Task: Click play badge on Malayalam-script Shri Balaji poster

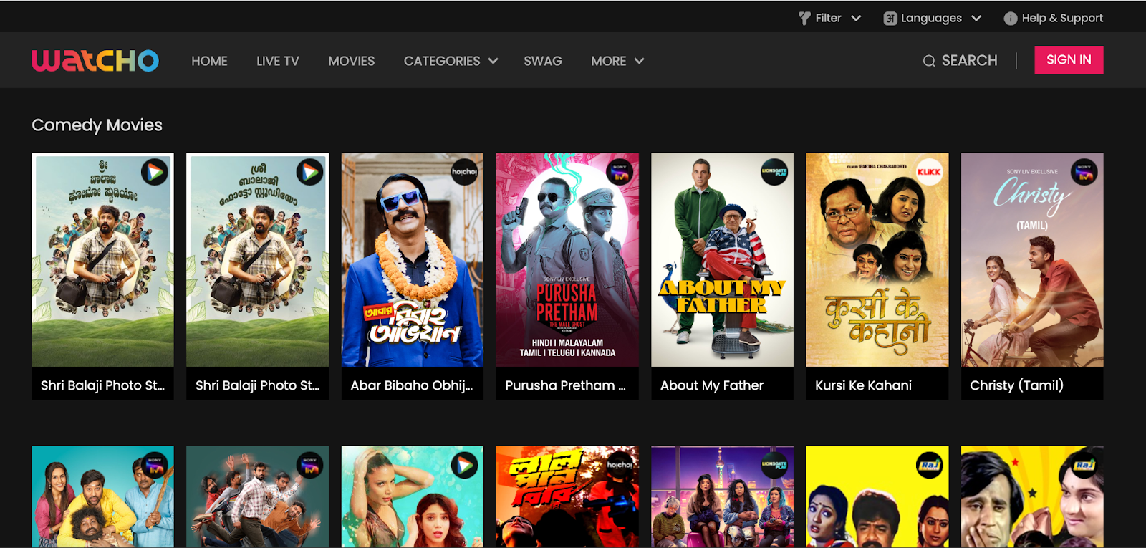Action: click(309, 172)
